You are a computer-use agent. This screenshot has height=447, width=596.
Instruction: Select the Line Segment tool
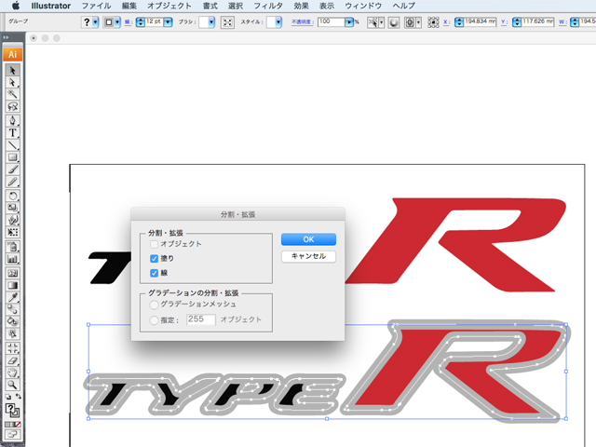click(12, 145)
